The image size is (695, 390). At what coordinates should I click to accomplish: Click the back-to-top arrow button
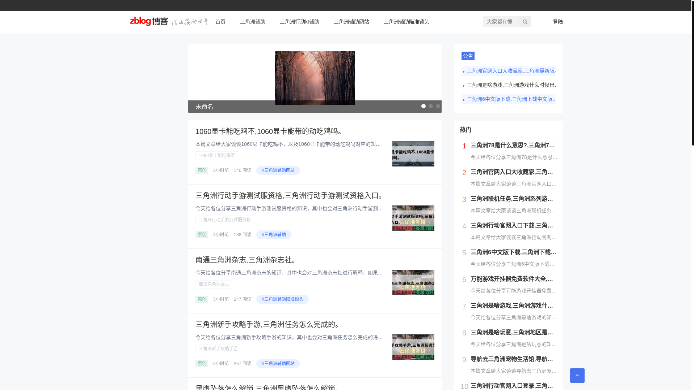click(x=577, y=376)
